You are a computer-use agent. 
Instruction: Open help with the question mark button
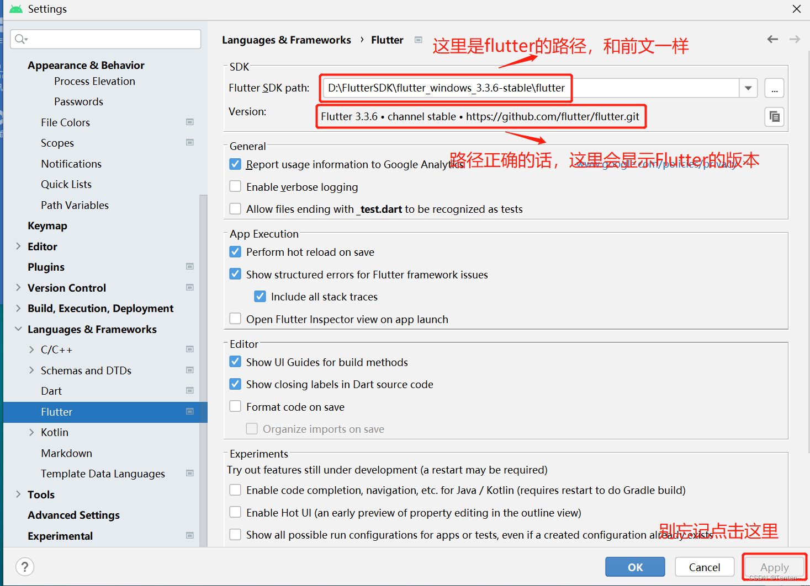tap(25, 567)
